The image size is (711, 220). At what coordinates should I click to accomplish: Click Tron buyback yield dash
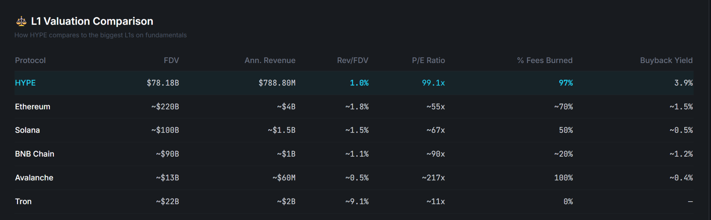coord(691,202)
